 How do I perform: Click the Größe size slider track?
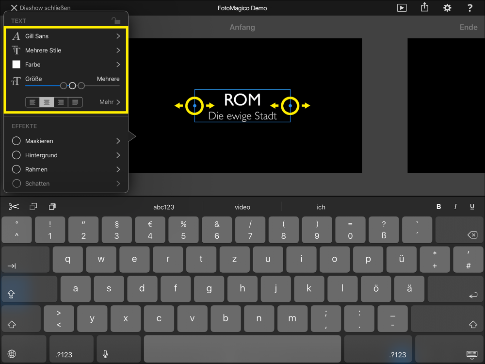pos(72,86)
